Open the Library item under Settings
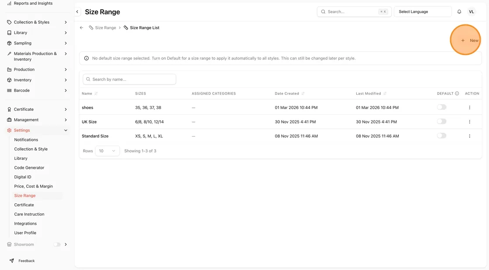This screenshot has height=270, width=489. coord(21,158)
